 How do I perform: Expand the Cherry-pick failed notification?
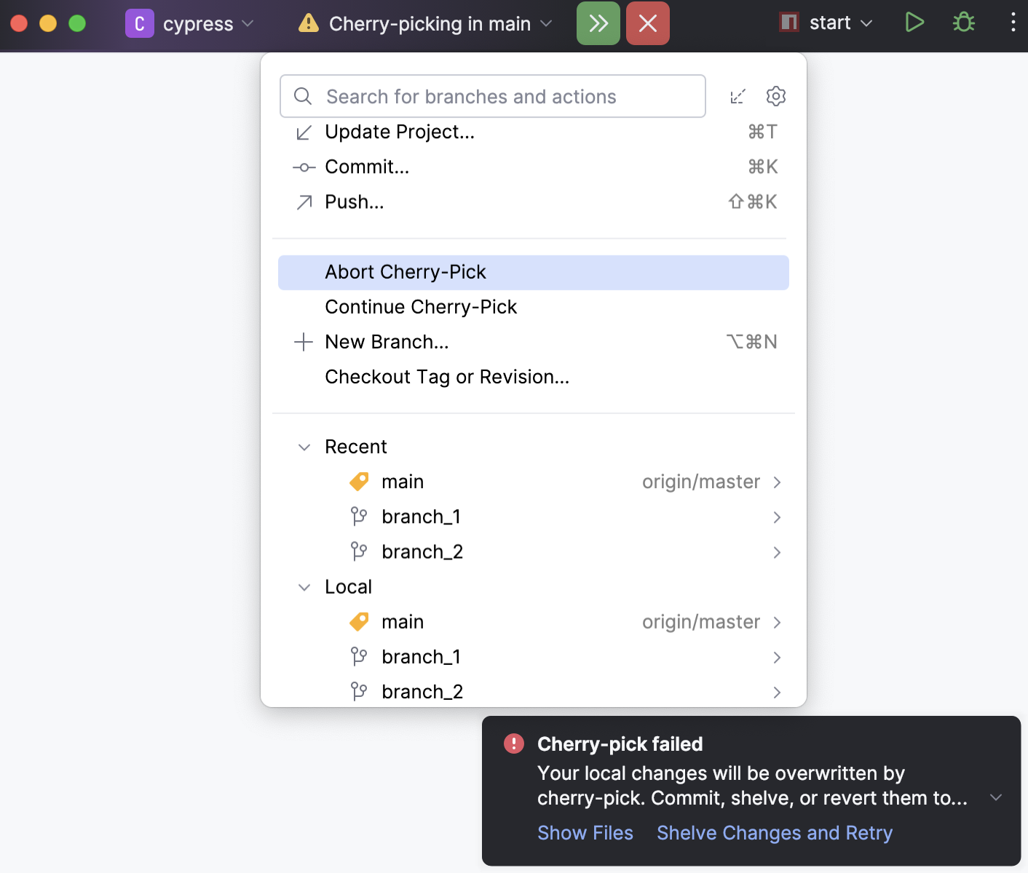coord(996,797)
